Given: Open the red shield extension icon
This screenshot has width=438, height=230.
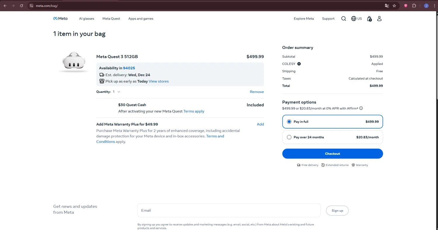Looking at the screenshot, I should (406, 6).
